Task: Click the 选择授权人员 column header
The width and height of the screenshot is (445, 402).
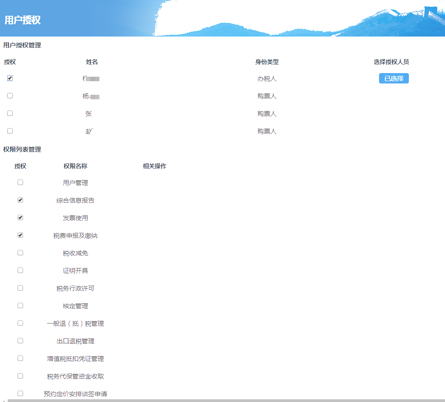Action: (391, 62)
